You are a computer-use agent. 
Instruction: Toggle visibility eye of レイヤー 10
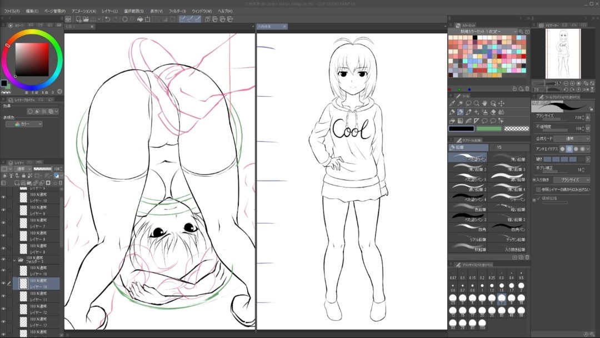[3, 197]
